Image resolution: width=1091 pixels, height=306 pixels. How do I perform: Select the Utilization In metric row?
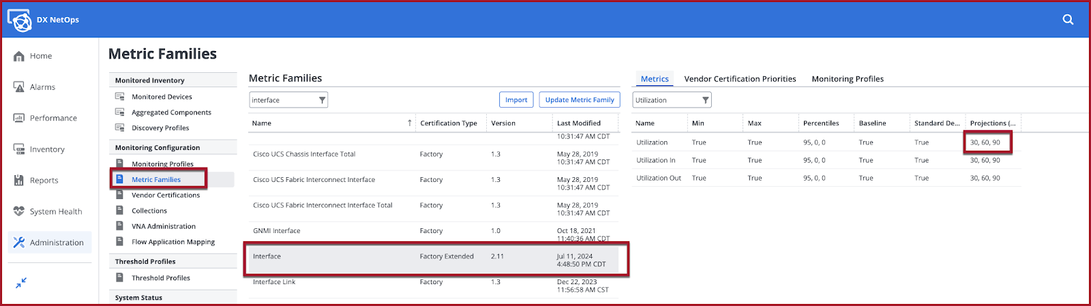(826, 160)
